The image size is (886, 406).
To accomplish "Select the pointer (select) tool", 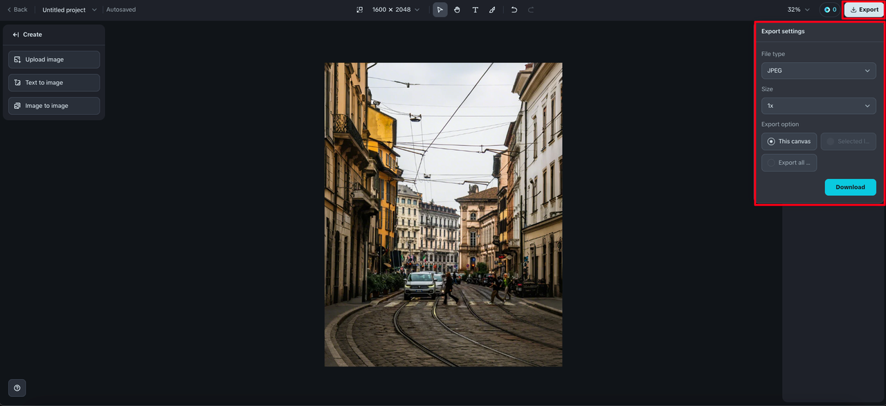I will click(440, 10).
